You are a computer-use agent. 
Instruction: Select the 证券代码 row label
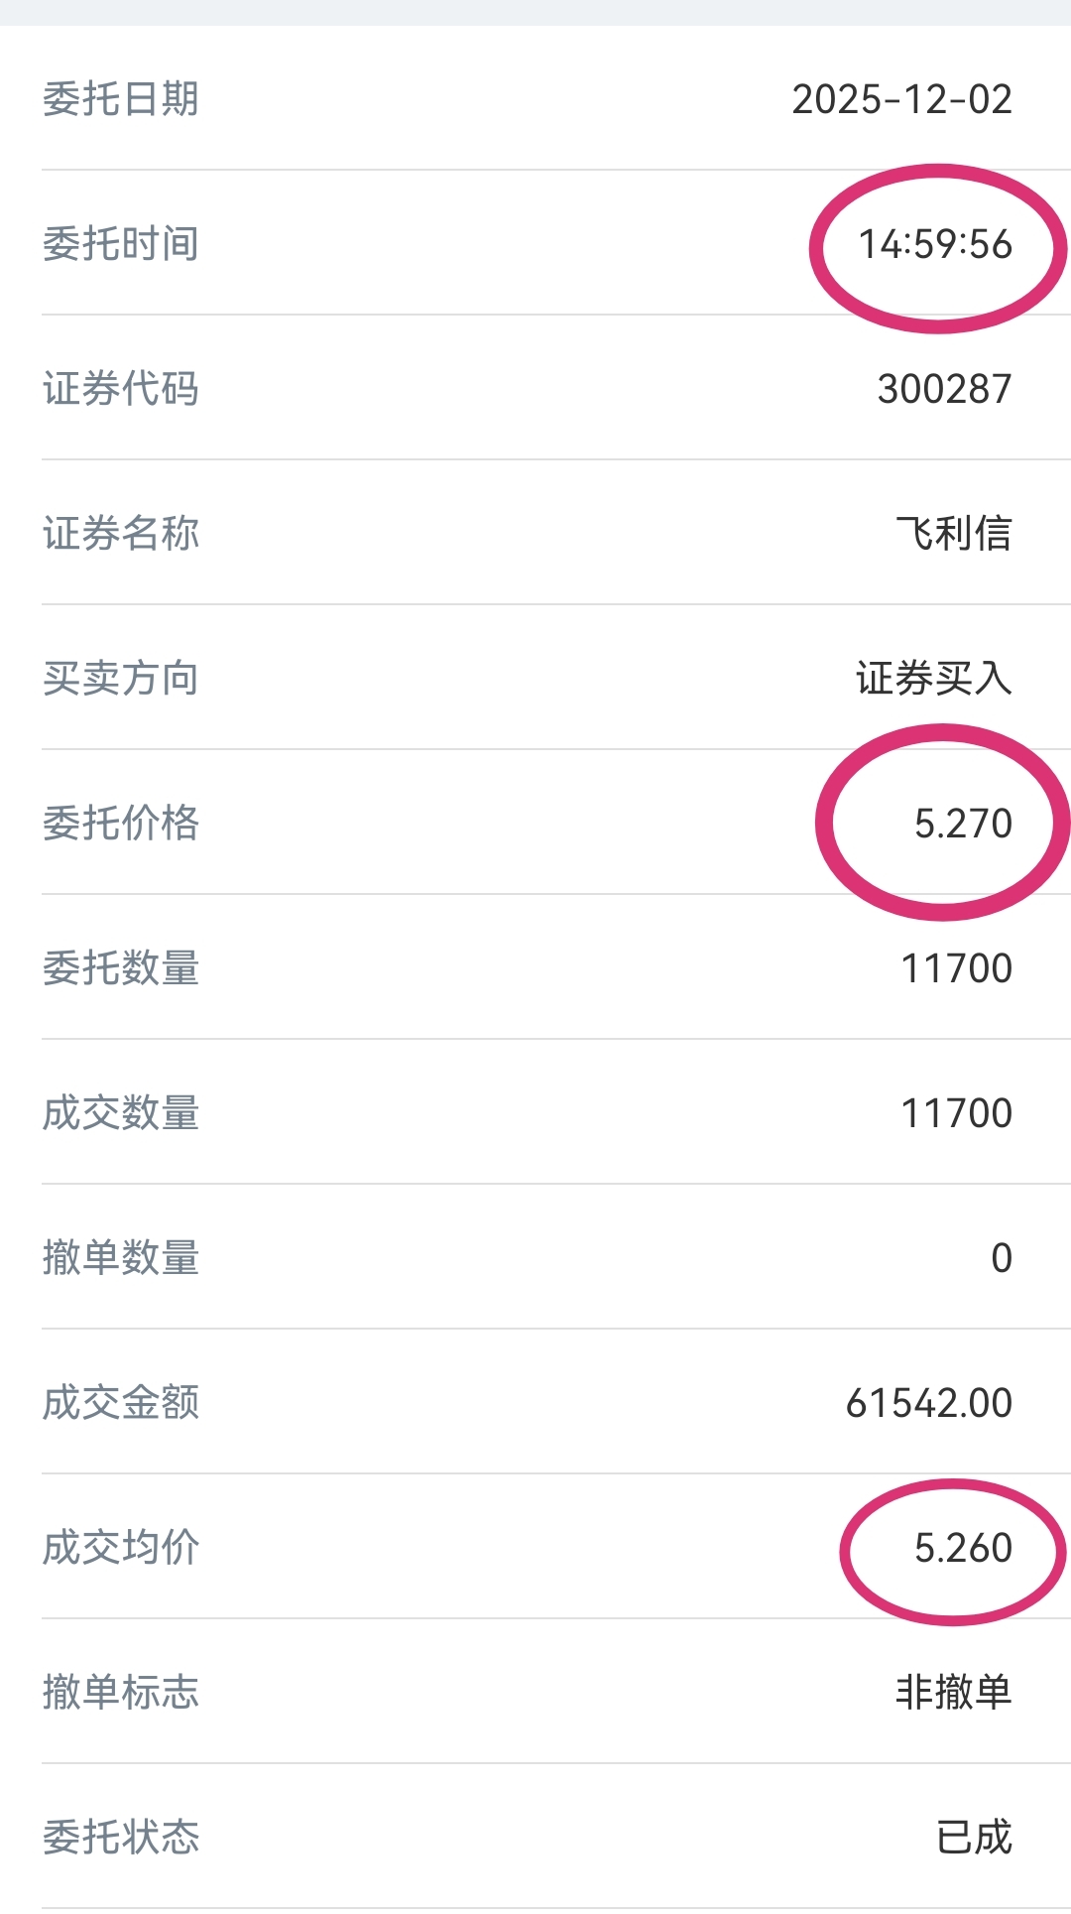[x=121, y=389]
